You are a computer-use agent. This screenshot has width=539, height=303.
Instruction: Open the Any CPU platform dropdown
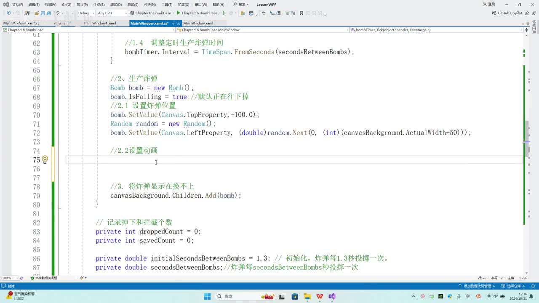[x=112, y=13]
